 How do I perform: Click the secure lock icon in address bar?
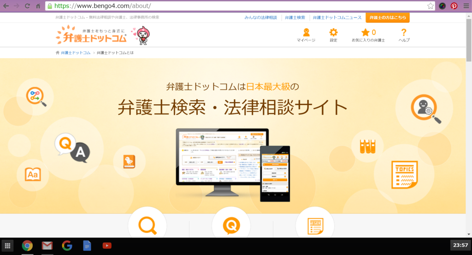pyautogui.click(x=50, y=6)
